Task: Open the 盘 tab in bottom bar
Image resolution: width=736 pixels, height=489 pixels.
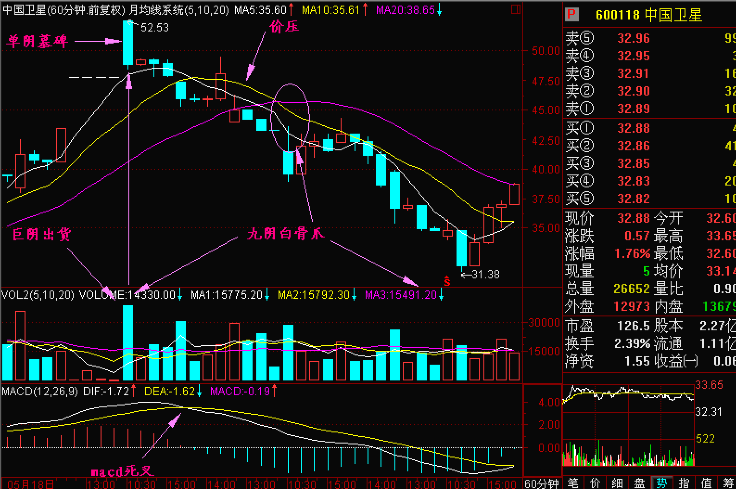Action: [640, 483]
